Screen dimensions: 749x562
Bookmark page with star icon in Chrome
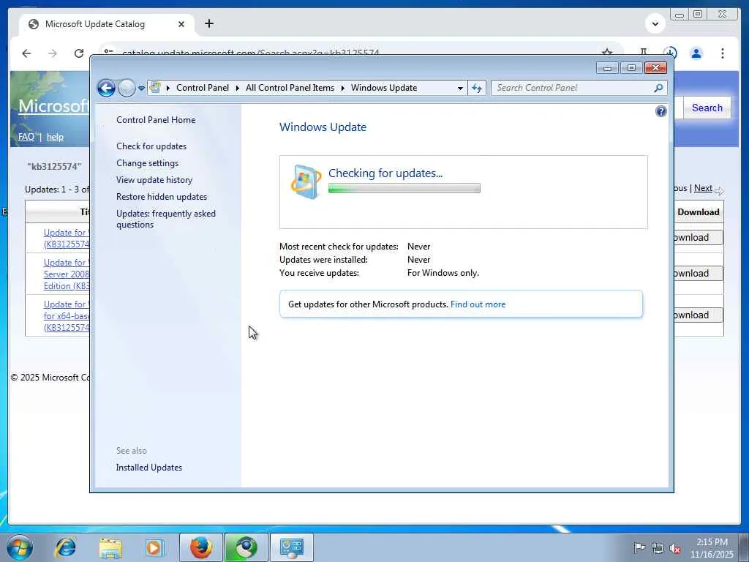[x=606, y=53]
